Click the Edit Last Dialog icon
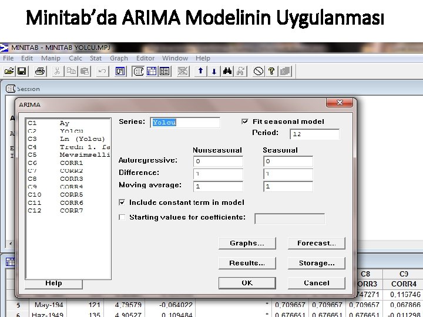The width and height of the screenshot is (423, 317). [x=120, y=71]
